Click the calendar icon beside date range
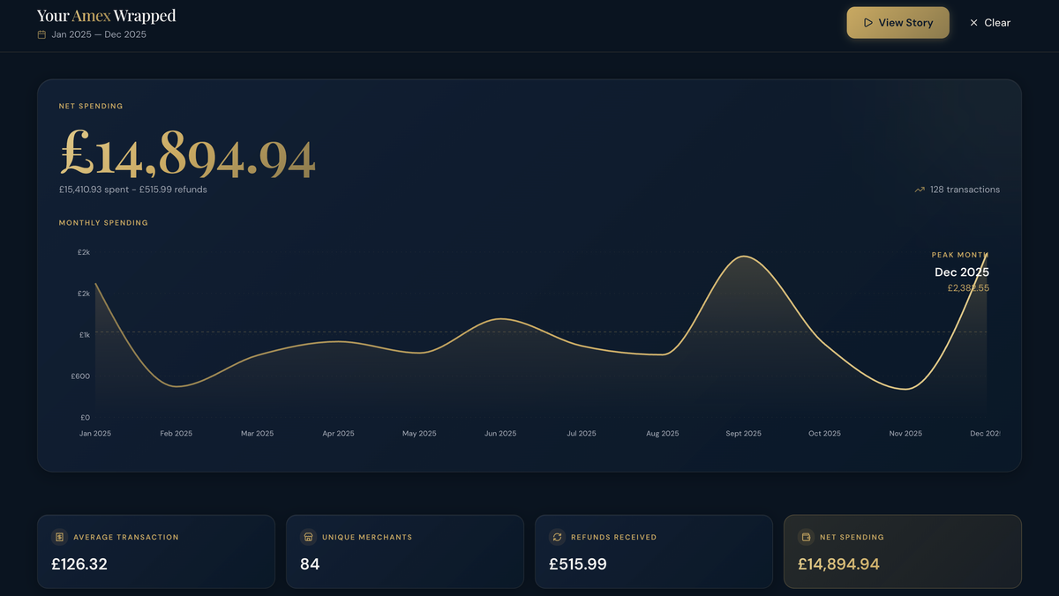 tap(41, 34)
